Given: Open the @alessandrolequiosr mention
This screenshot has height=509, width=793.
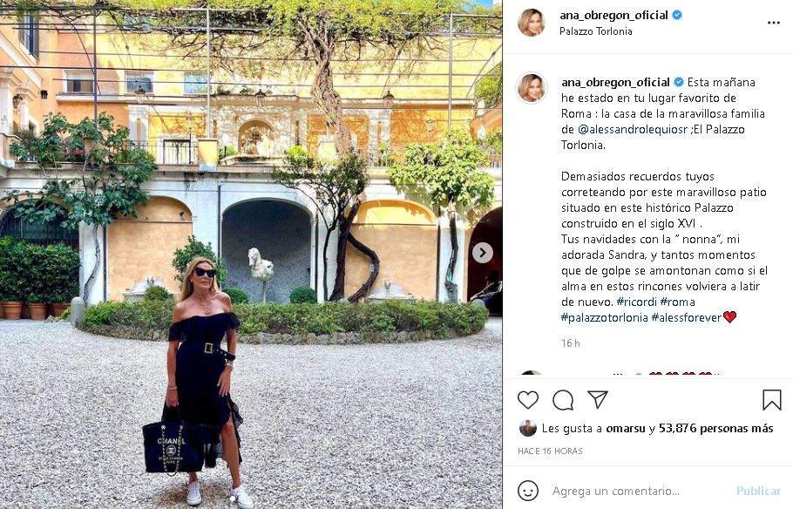Looking at the screenshot, I should tap(632, 129).
